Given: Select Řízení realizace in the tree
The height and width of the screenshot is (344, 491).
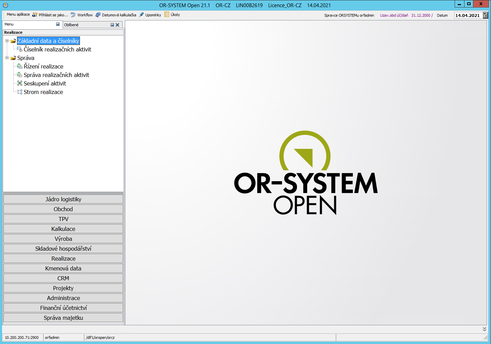Looking at the screenshot, I should click(43, 66).
